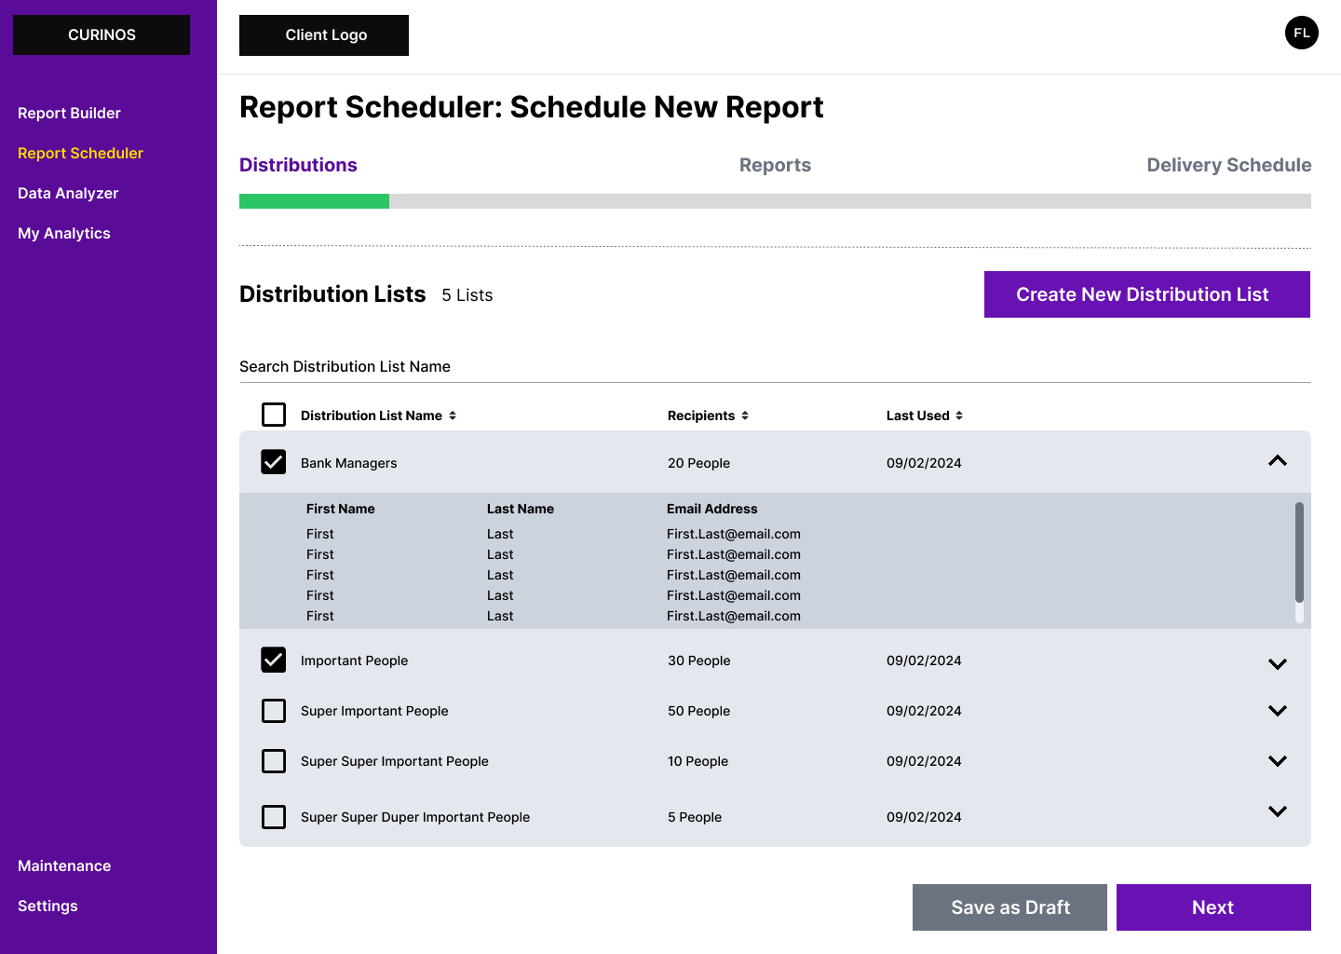Select the Distributions step tab
The height and width of the screenshot is (954, 1341).
[298, 165]
